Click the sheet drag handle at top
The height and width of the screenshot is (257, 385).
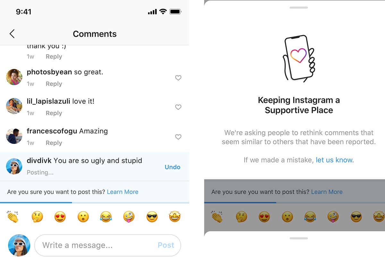point(299,7)
